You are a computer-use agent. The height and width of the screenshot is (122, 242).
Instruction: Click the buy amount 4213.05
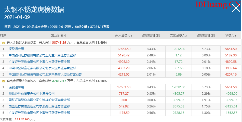tap(124, 74)
